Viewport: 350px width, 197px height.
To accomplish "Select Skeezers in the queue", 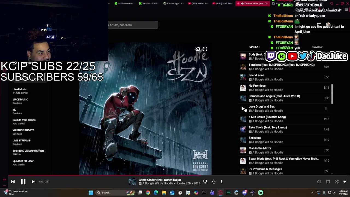I will [284, 140].
